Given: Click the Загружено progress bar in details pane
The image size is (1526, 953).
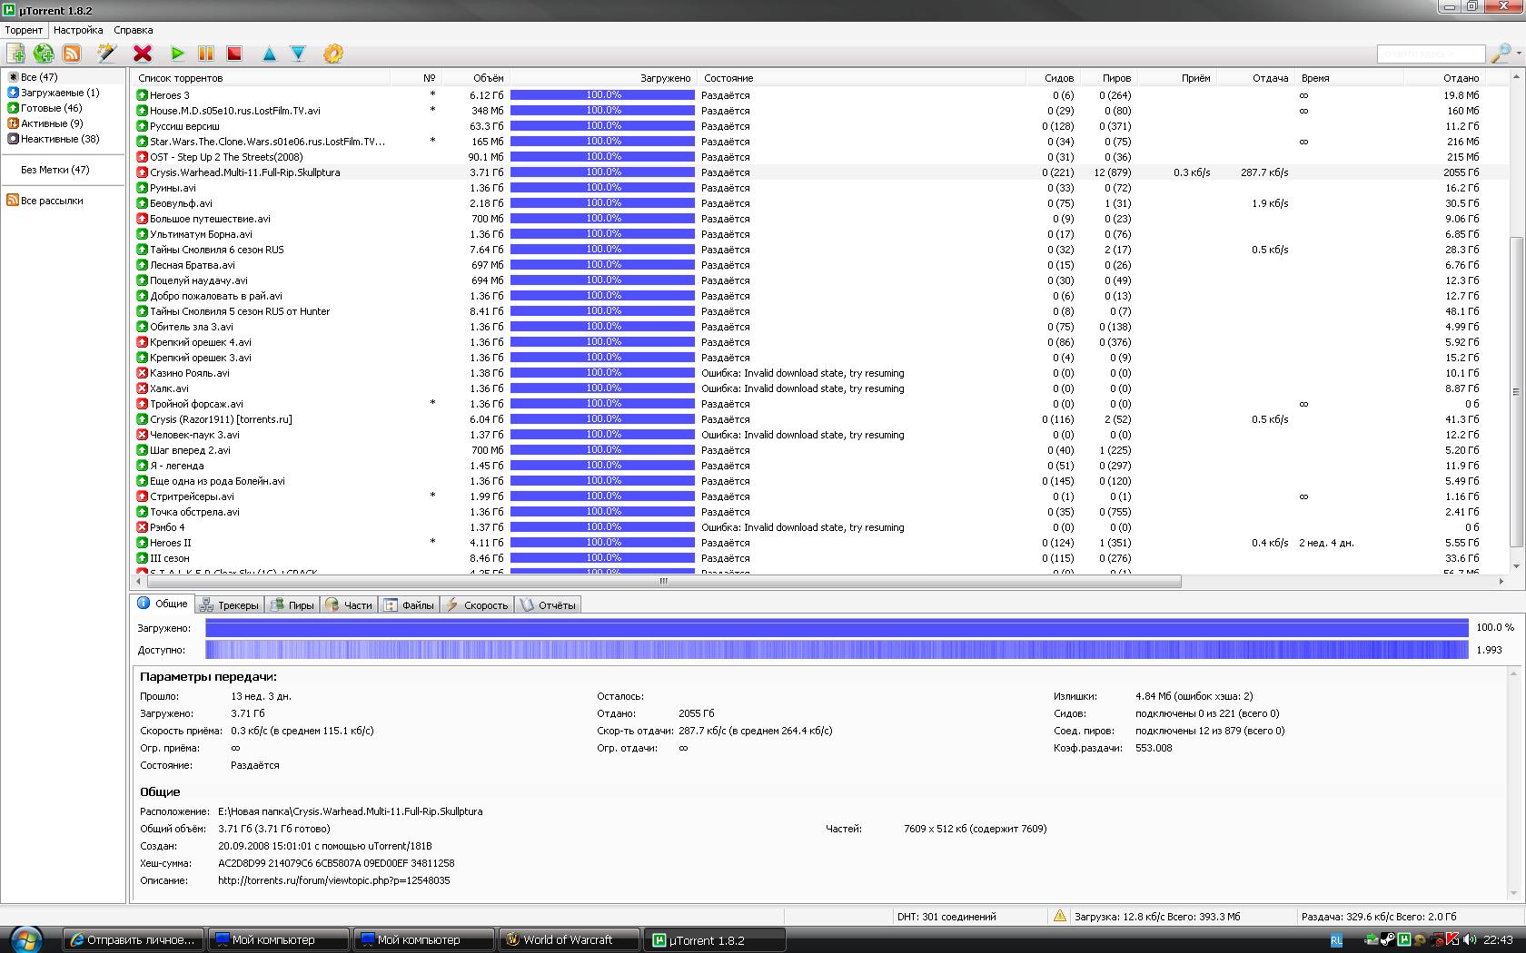Looking at the screenshot, I should (837, 627).
